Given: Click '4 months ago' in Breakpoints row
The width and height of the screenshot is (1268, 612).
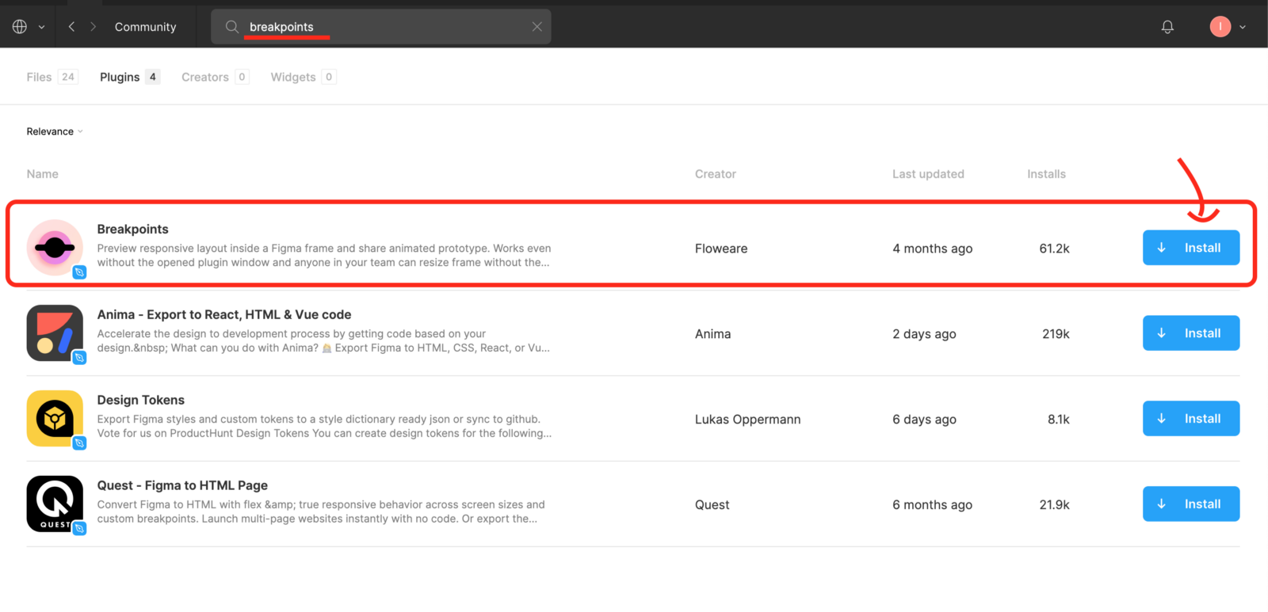Looking at the screenshot, I should pos(933,249).
